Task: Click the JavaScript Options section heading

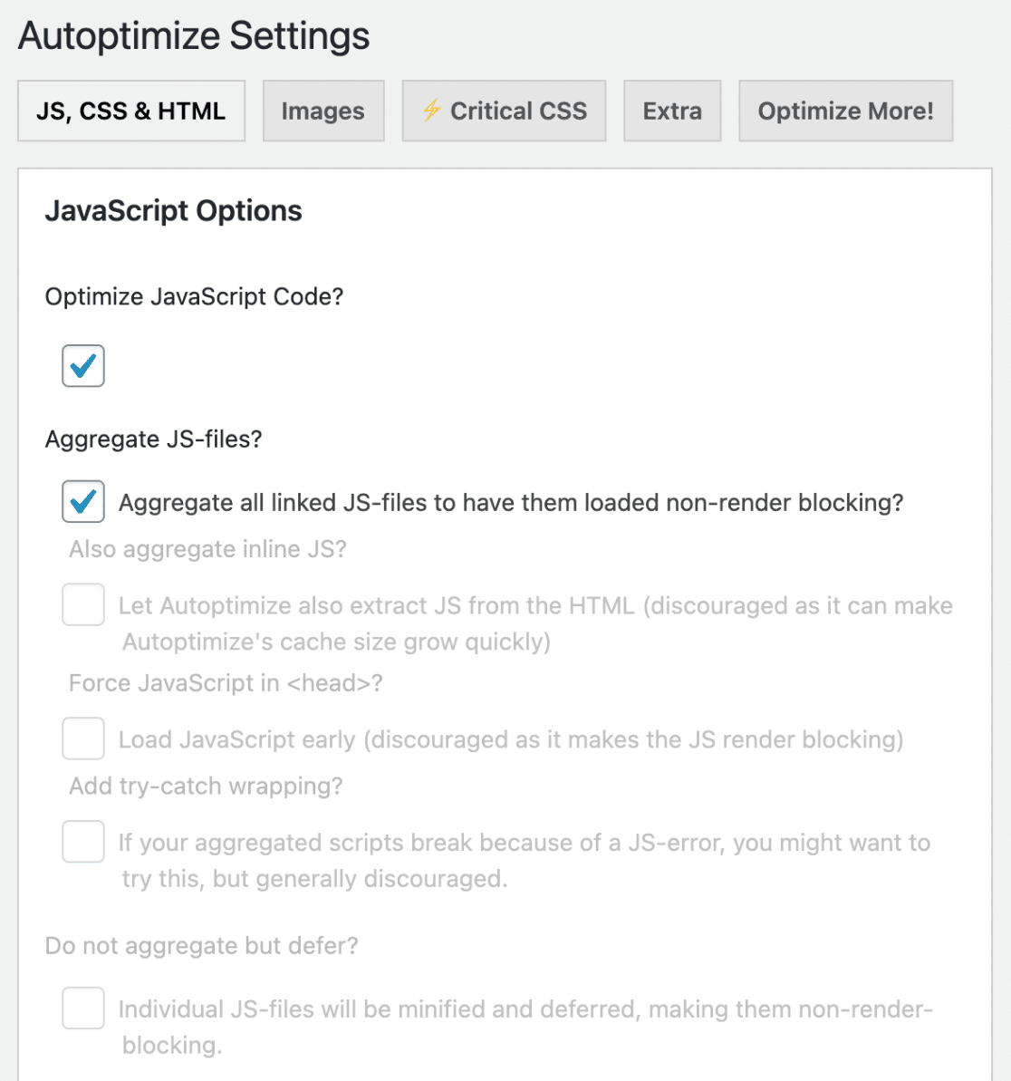Action: point(174,211)
